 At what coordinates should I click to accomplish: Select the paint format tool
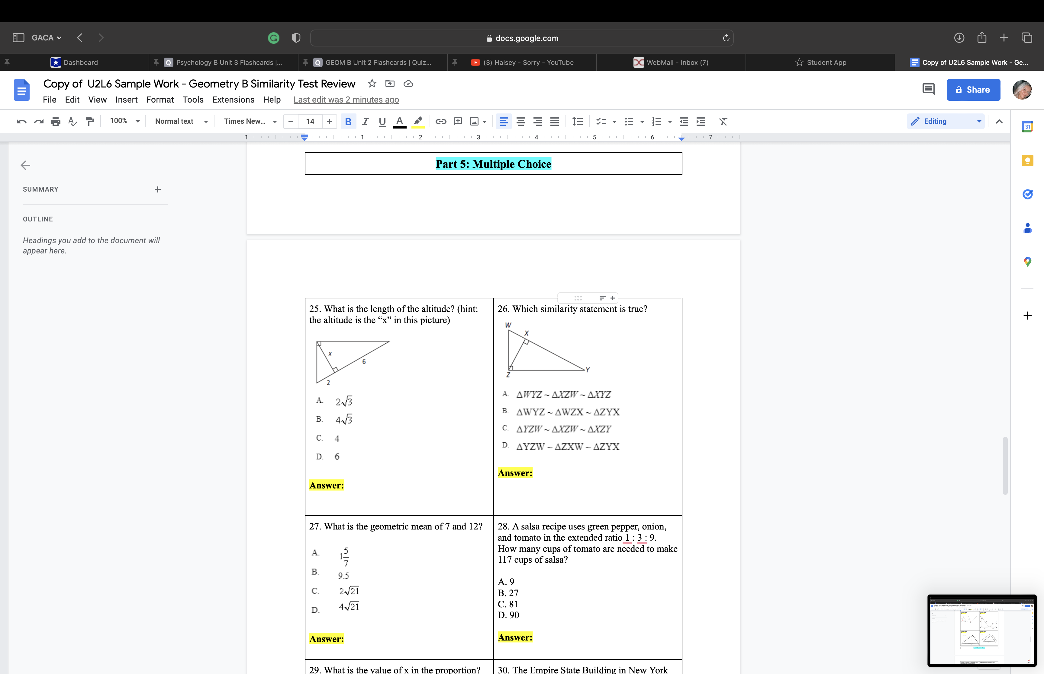pos(89,121)
